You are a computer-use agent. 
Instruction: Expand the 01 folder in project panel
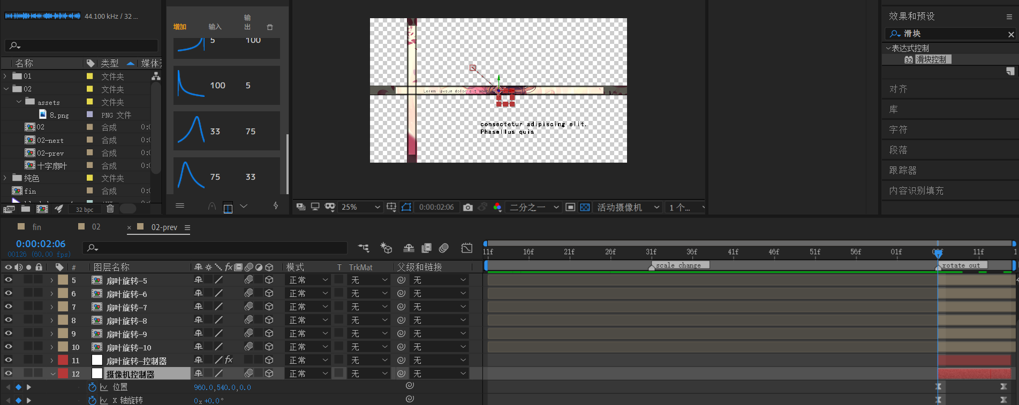(x=5, y=76)
